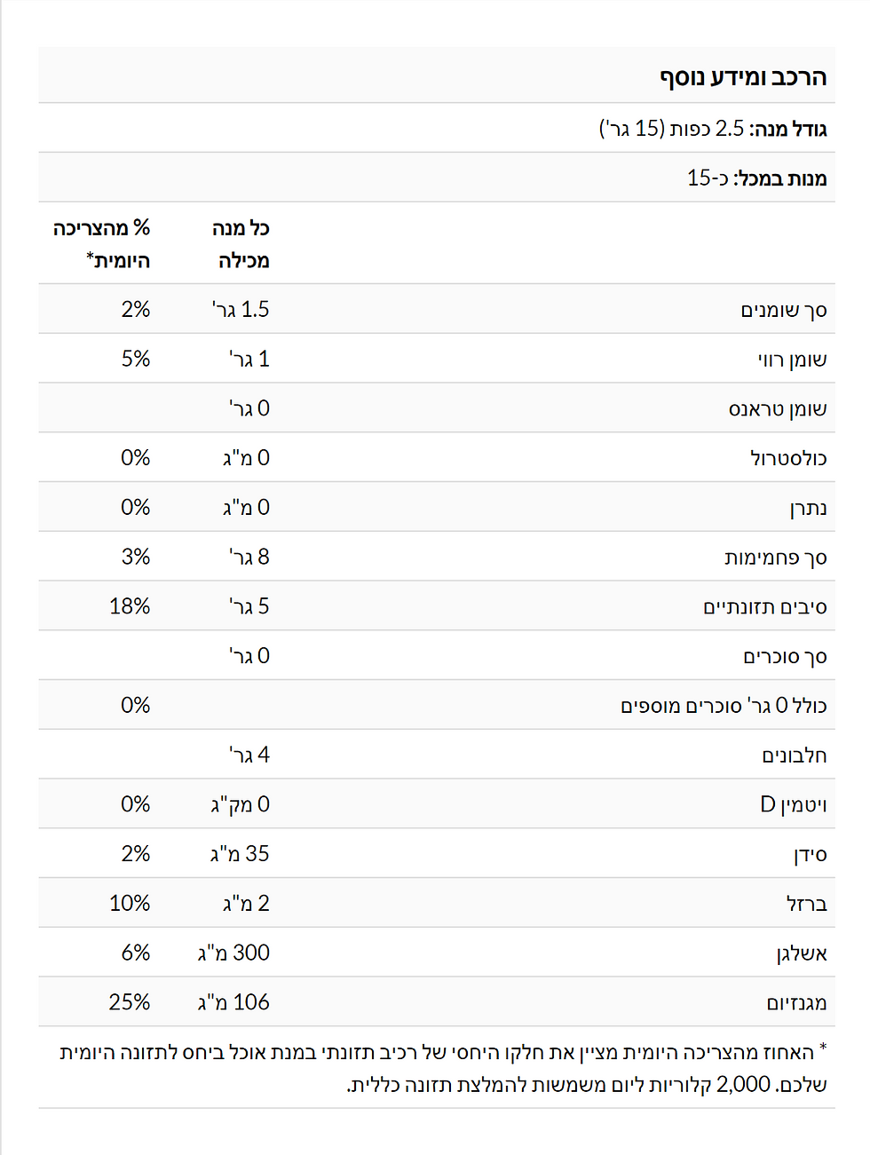Click the 8 גר' amount for סך פחמימות
This screenshot has height=1155, width=870.
coord(249,557)
